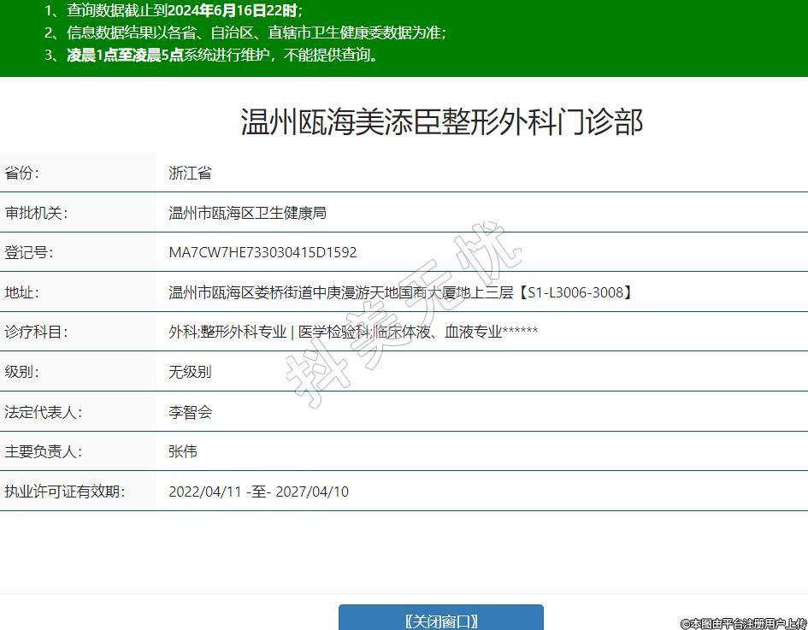Select registration number MA7CW7HE733030415D1592
Screen dimensions: 808x630
click(262, 252)
